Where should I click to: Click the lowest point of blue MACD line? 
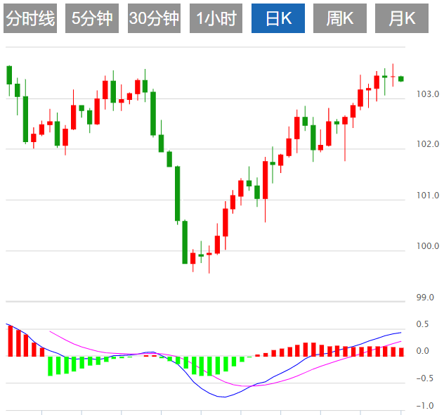(225, 397)
